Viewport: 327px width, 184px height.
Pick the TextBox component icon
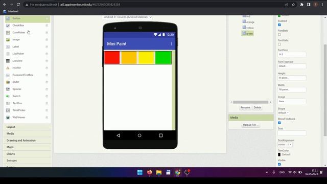tap(8, 103)
